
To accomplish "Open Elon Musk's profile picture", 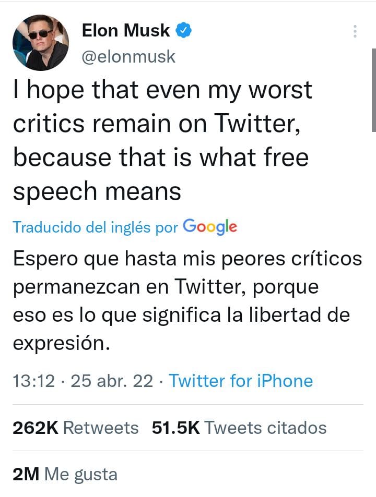I will tap(41, 42).
